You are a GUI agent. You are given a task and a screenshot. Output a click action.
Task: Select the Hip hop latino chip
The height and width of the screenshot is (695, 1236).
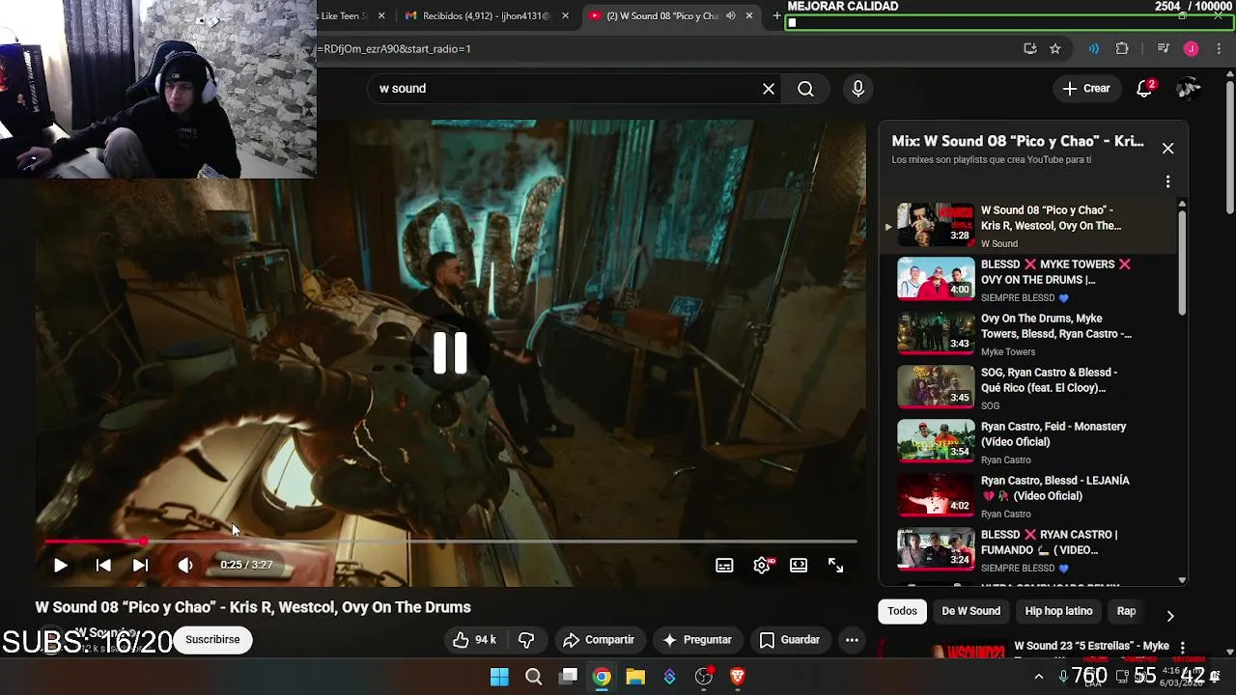[1058, 611]
